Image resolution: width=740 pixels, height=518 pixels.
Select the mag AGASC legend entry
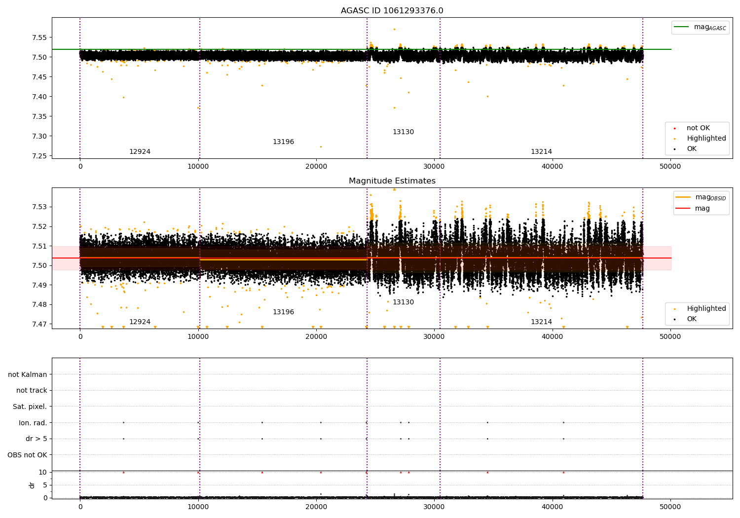pos(700,28)
